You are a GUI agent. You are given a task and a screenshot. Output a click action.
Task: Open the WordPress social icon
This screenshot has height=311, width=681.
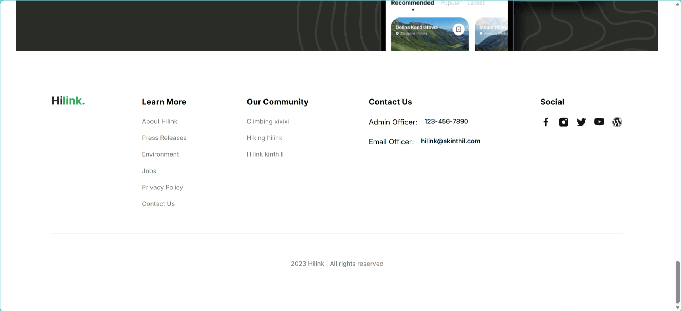617,122
